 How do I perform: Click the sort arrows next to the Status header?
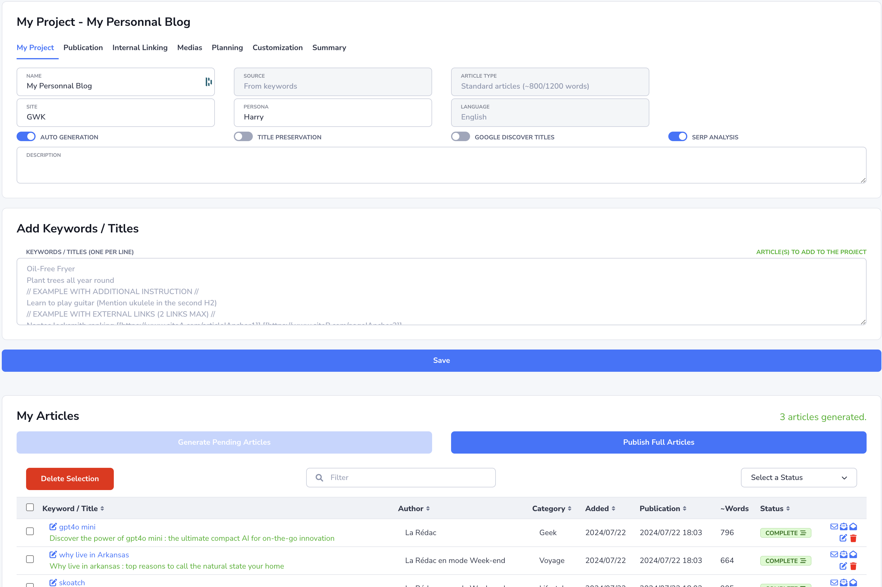pyautogui.click(x=788, y=508)
